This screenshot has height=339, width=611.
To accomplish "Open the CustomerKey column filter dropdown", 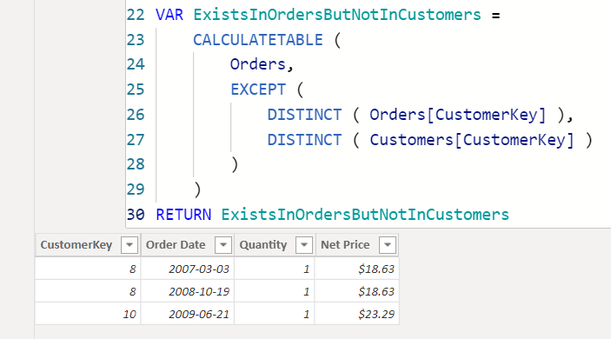I will (130, 245).
